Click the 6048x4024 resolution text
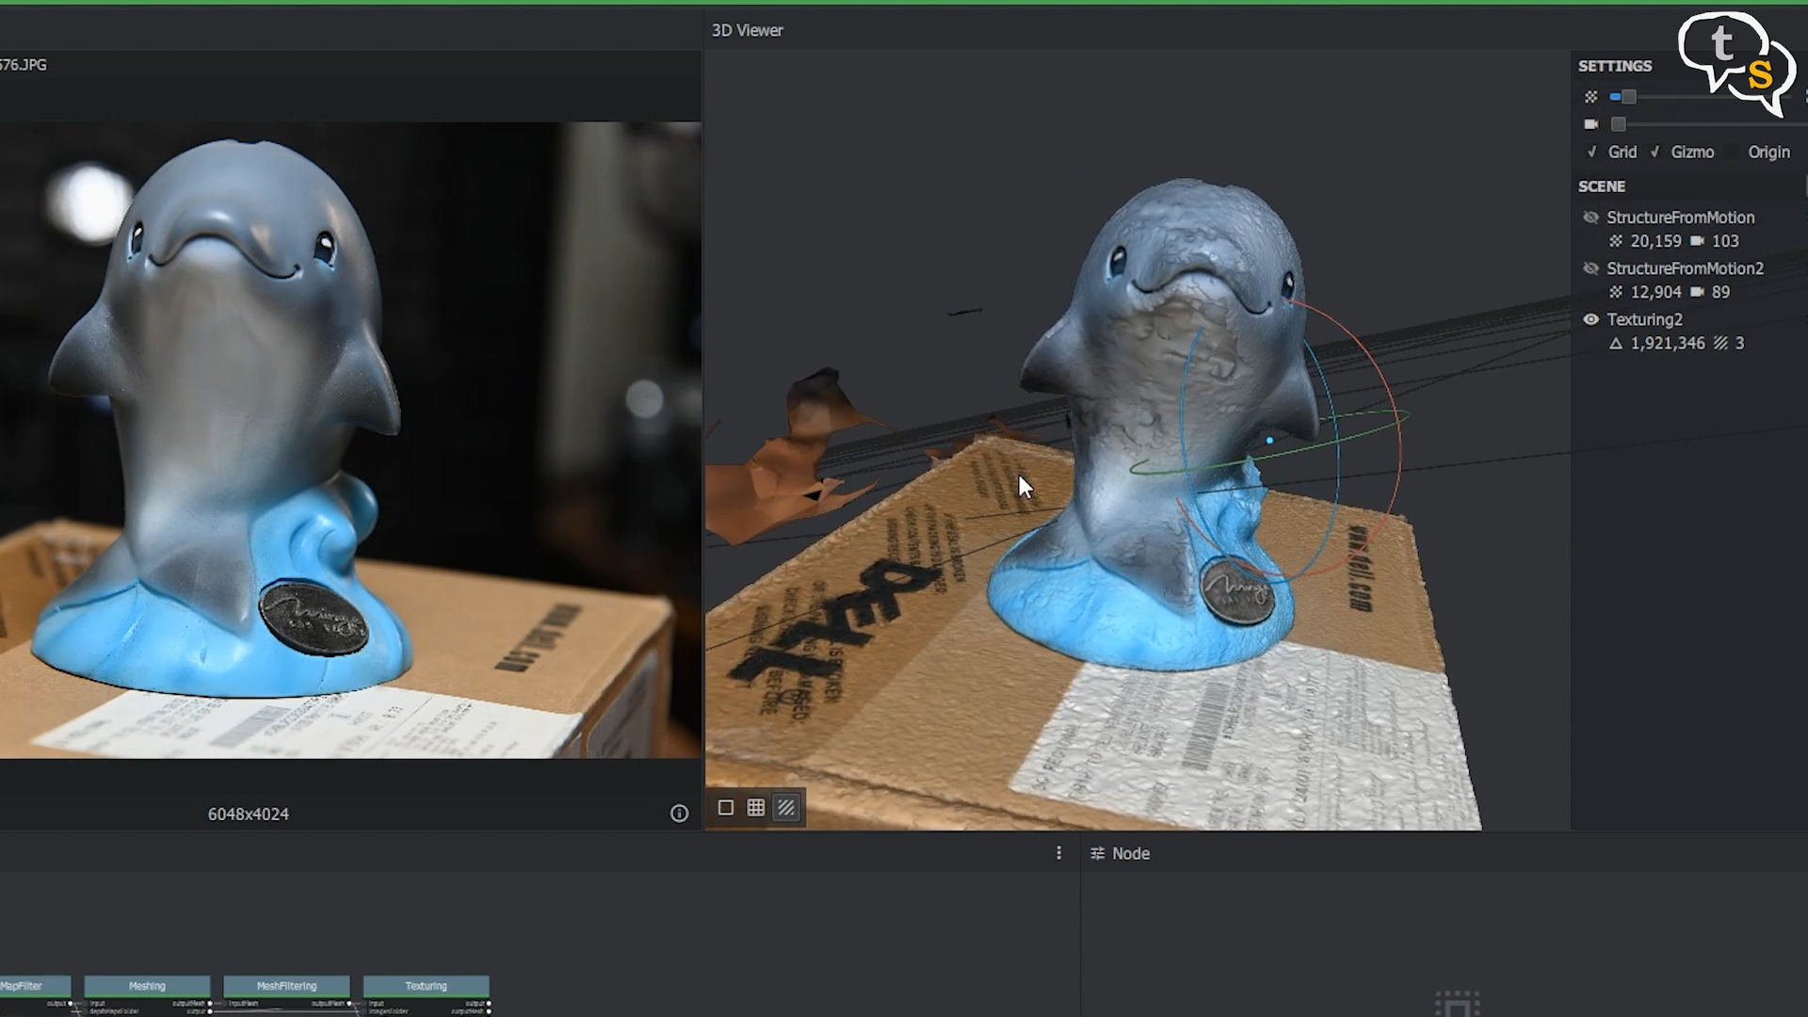This screenshot has height=1017, width=1808. point(249,815)
